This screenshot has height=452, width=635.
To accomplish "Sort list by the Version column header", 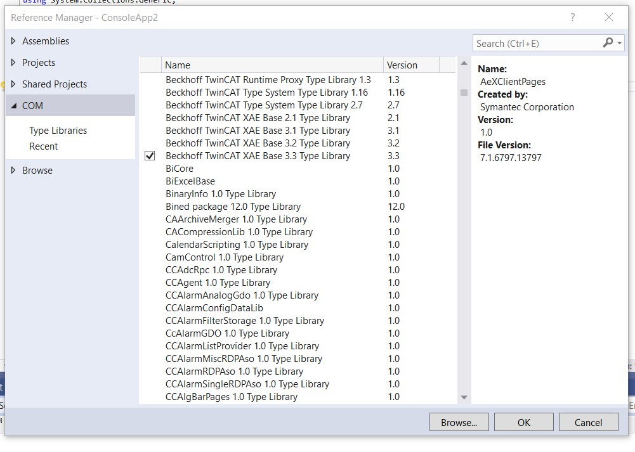I will coord(411,65).
